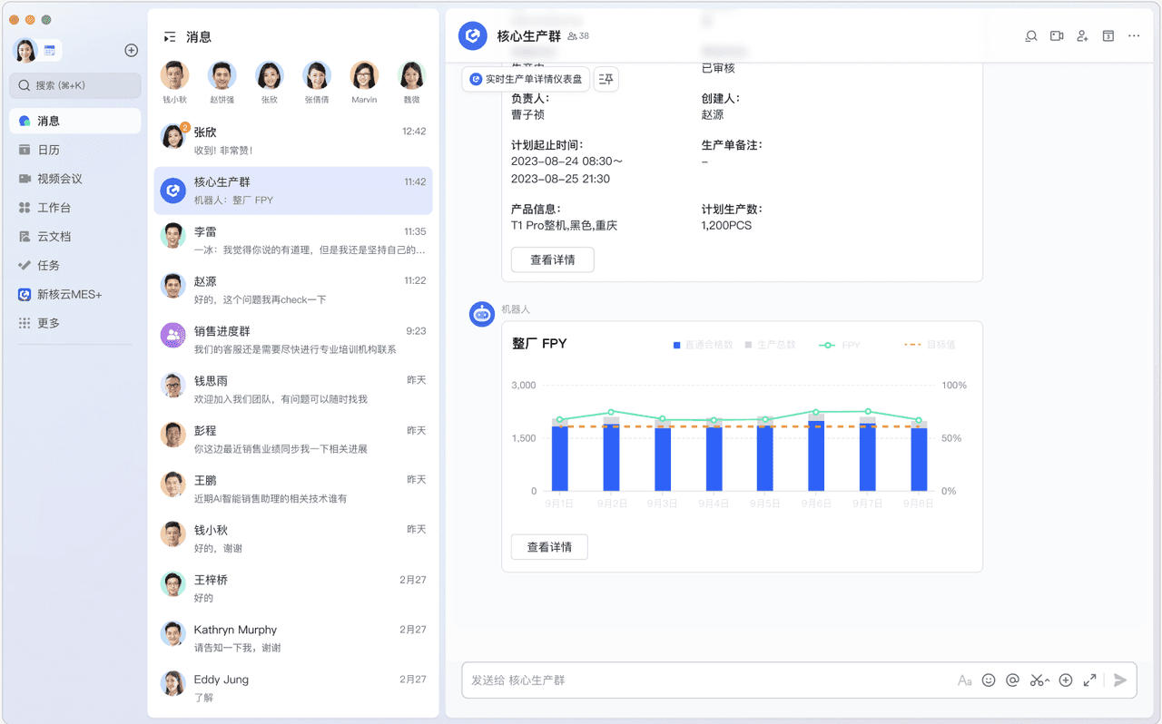Open the 赵源 conversation

click(x=293, y=290)
